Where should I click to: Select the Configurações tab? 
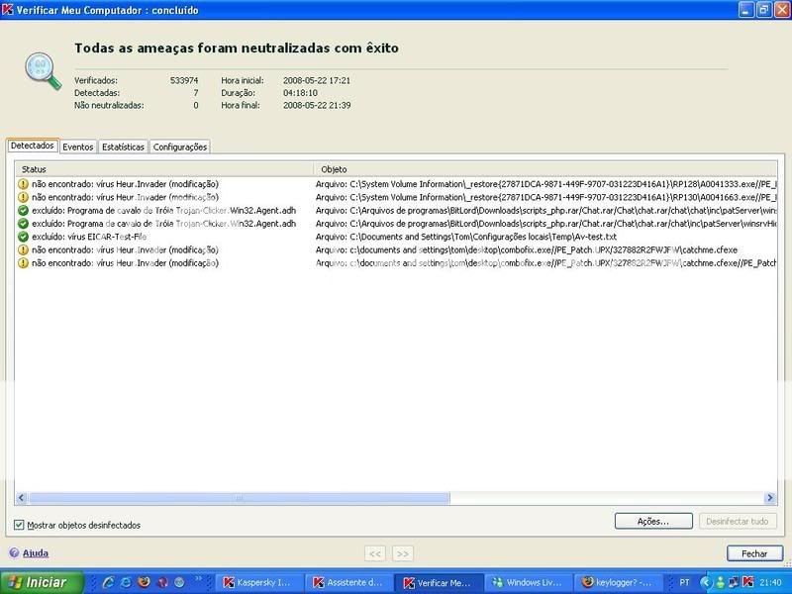[180, 147]
